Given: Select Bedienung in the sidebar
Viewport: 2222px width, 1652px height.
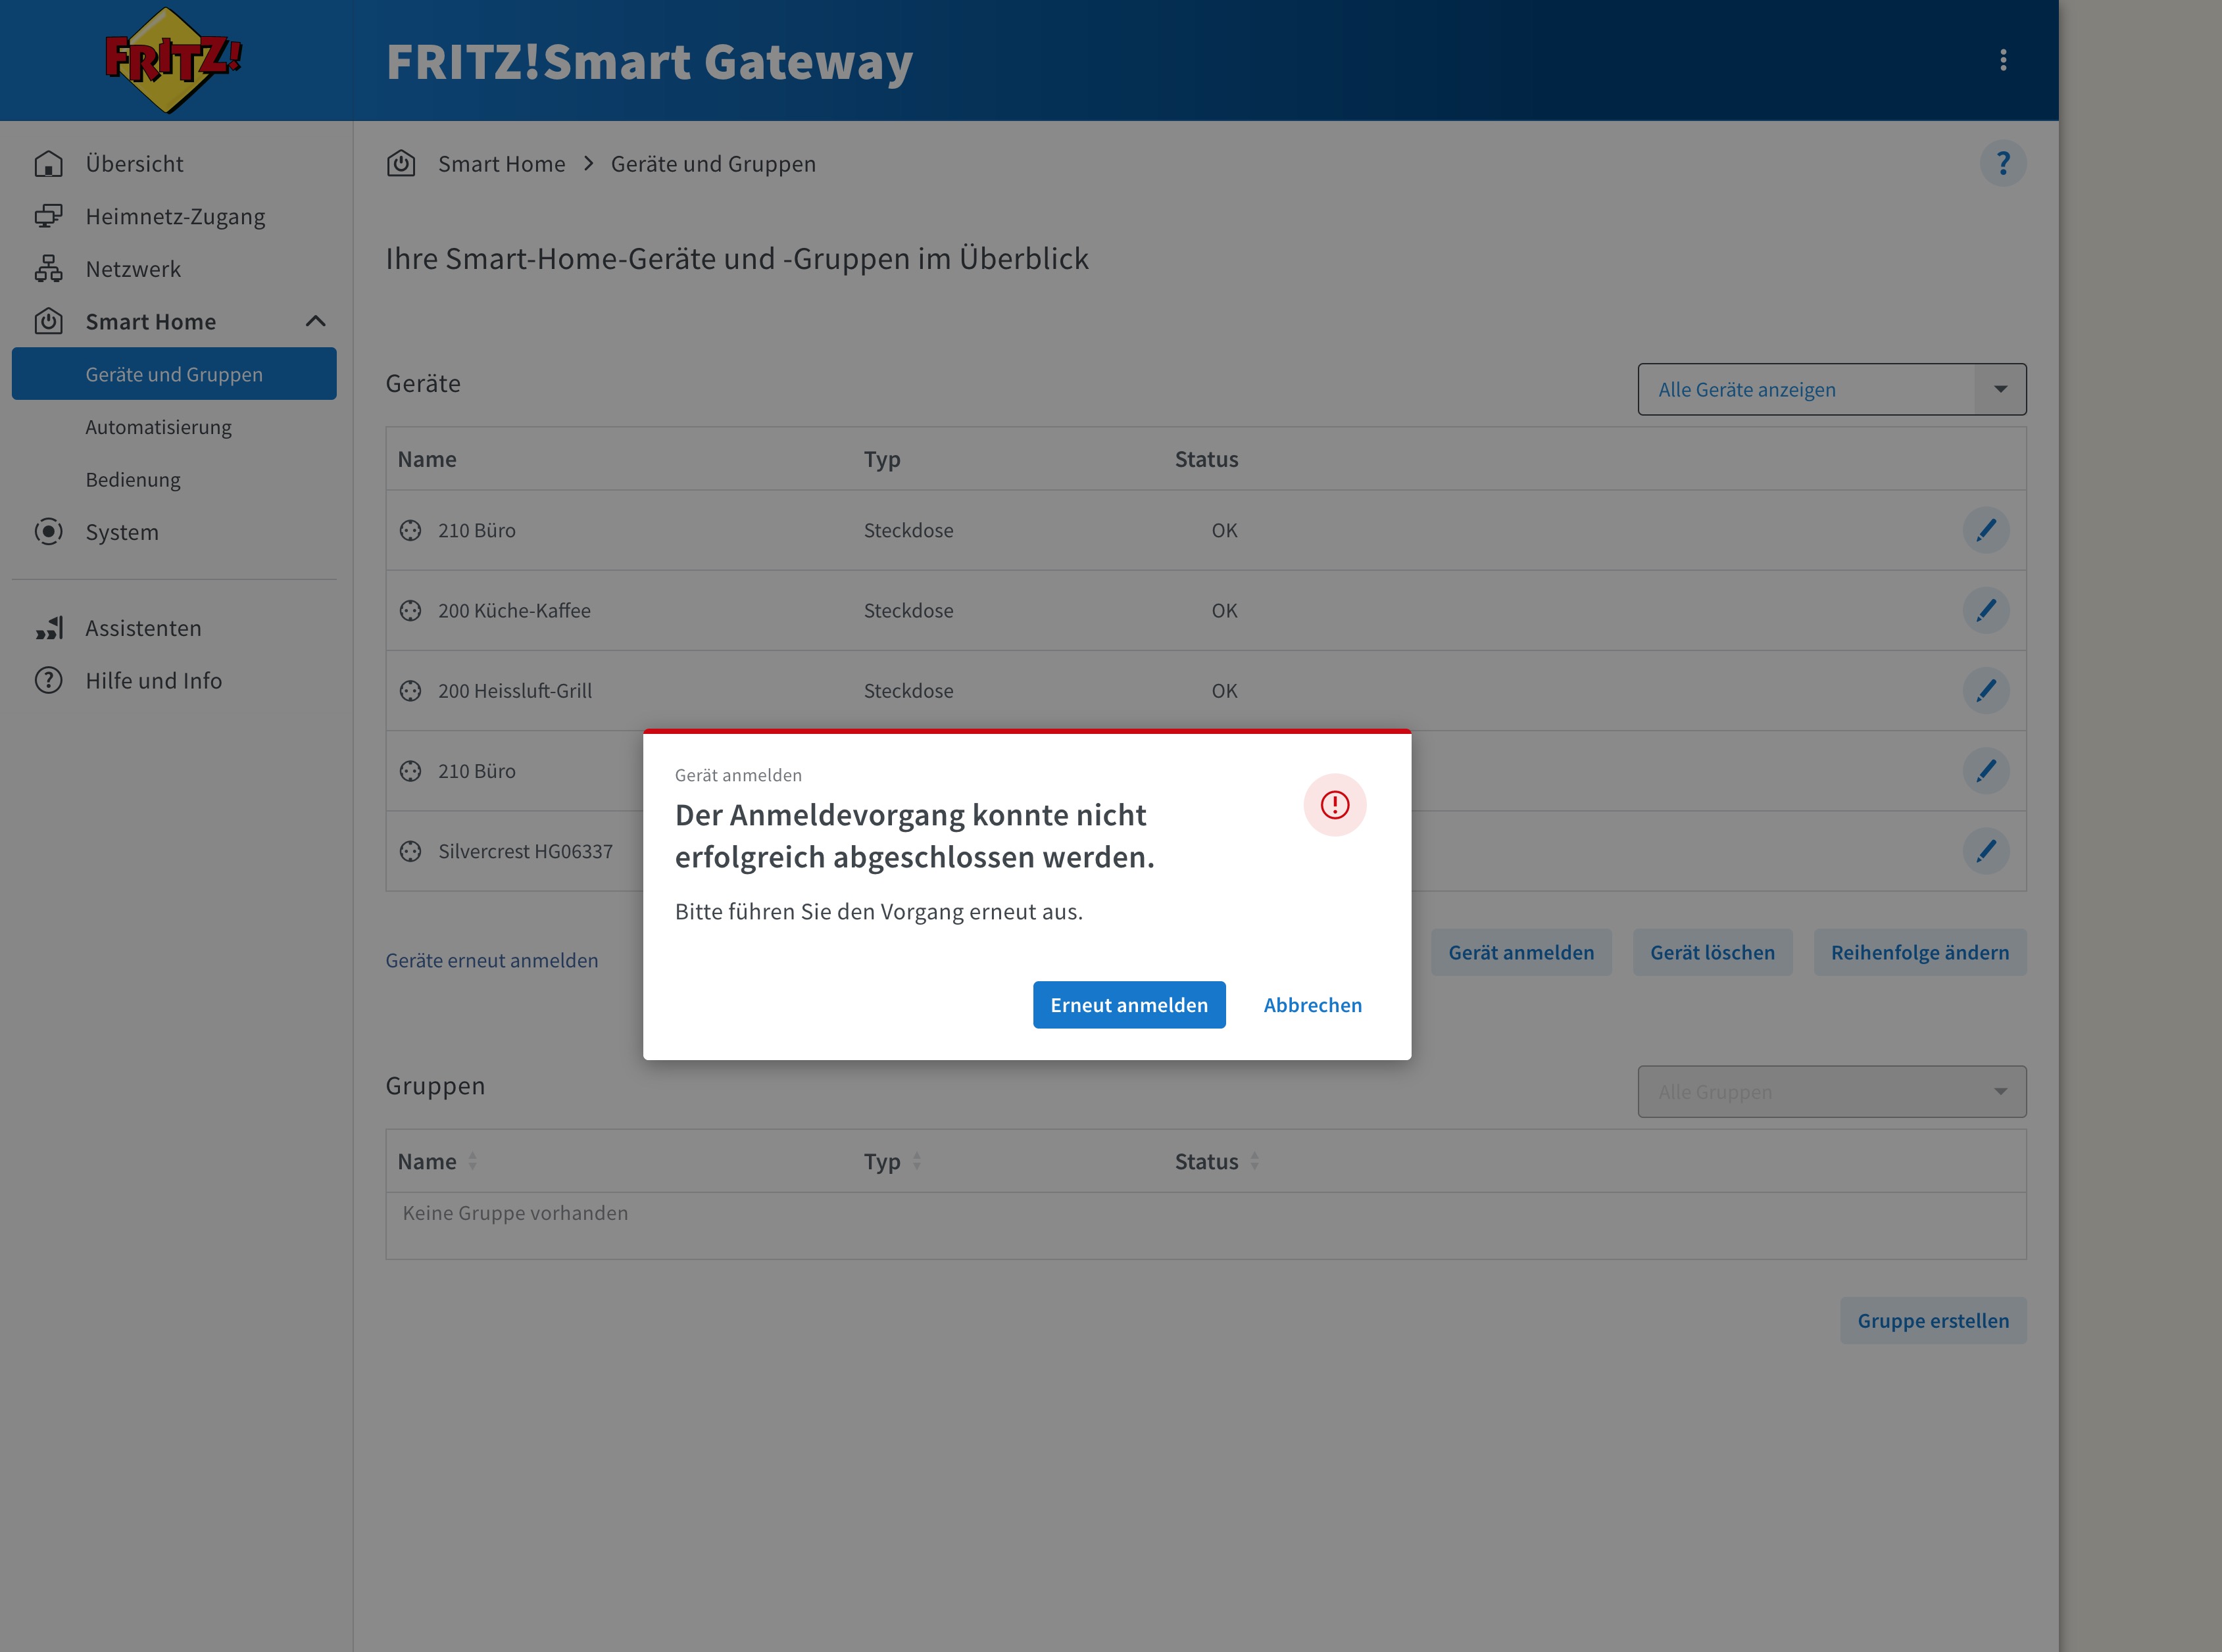Looking at the screenshot, I should coord(133,480).
